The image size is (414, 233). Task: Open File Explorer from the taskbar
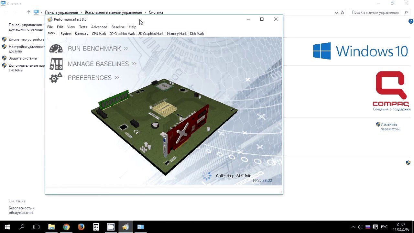point(51,227)
